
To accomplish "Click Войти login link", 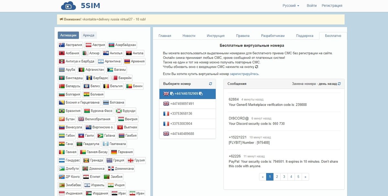I will [x=312, y=5].
